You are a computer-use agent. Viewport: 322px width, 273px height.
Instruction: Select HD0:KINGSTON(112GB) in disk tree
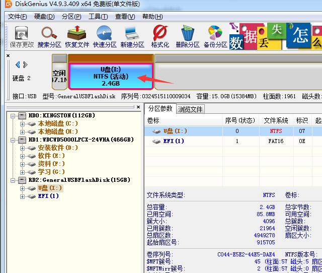click(x=61, y=115)
